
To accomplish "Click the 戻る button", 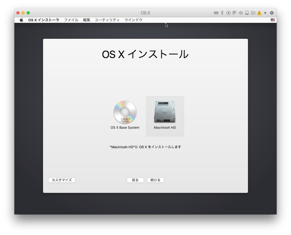I will [135, 180].
